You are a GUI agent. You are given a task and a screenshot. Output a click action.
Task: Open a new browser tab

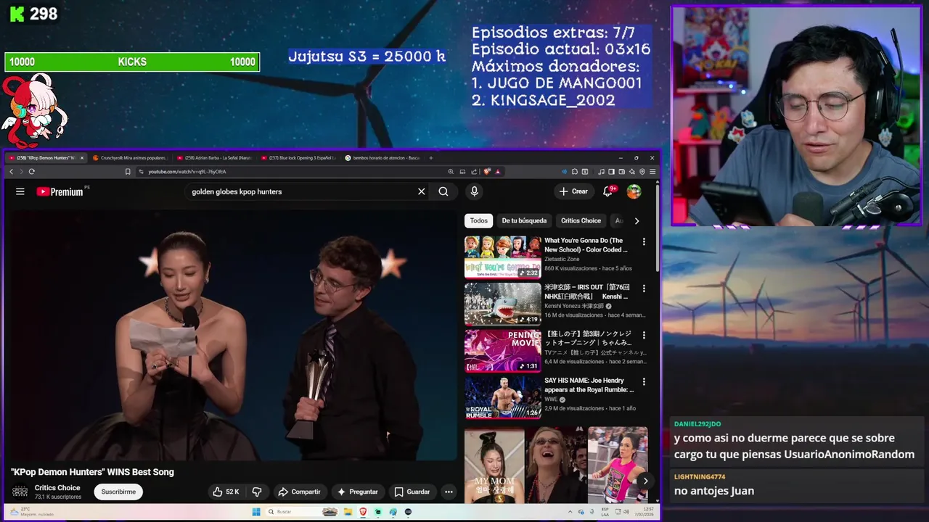431,157
